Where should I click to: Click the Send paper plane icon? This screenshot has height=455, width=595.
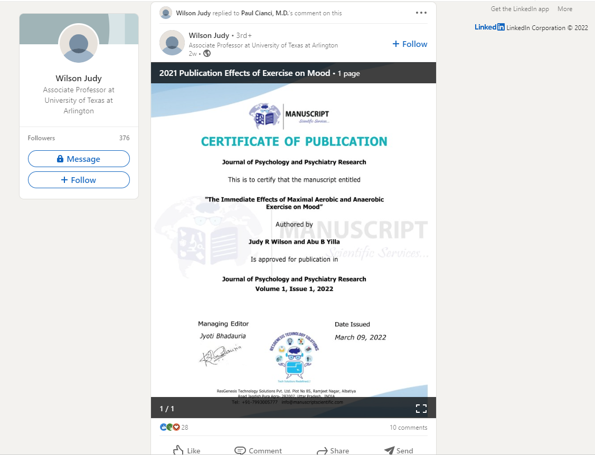click(389, 450)
